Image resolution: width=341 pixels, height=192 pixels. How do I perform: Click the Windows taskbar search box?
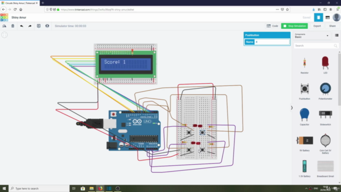[x=39, y=188]
